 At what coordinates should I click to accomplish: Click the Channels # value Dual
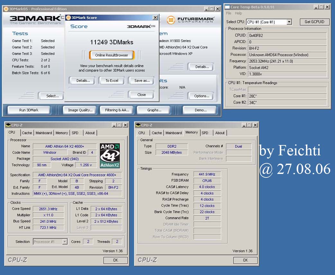pyautogui.click(x=239, y=146)
